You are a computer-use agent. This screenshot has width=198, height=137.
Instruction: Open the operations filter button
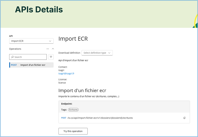pyautogui.click(x=51, y=57)
